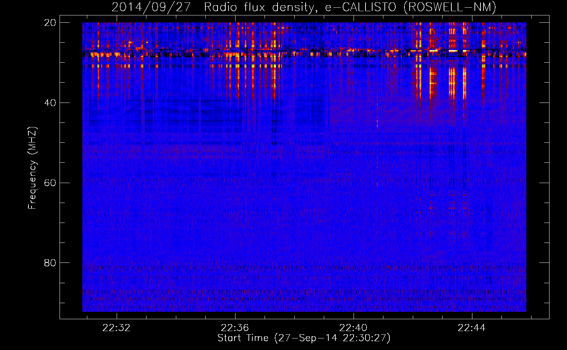Screen dimensions: 567x350
Task: Click the frequency tick label '80'
Action: click(x=50, y=263)
